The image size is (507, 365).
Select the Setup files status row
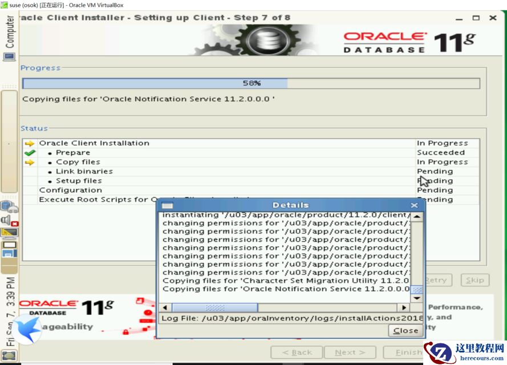251,181
